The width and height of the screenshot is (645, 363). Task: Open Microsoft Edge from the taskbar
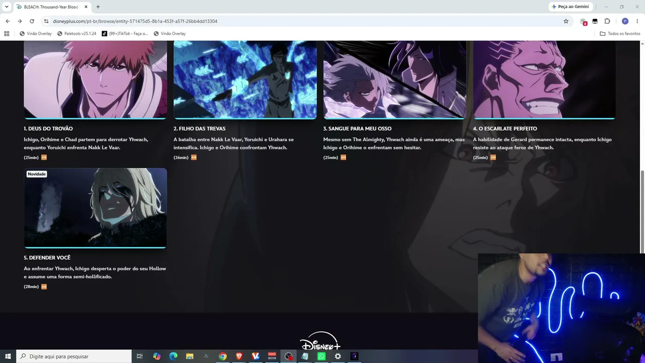(x=173, y=356)
